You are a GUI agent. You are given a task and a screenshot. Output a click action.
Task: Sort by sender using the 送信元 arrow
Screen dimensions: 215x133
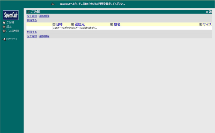73,24
